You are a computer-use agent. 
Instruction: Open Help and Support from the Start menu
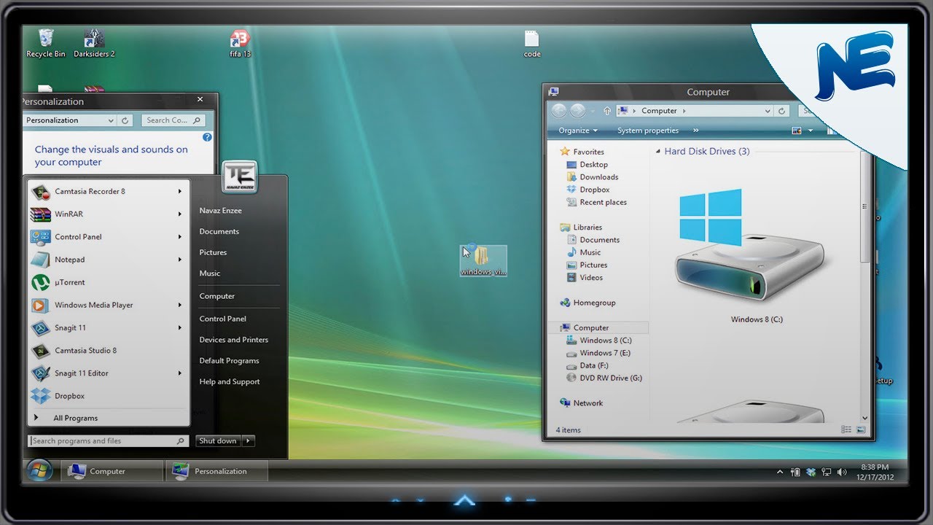pos(230,382)
